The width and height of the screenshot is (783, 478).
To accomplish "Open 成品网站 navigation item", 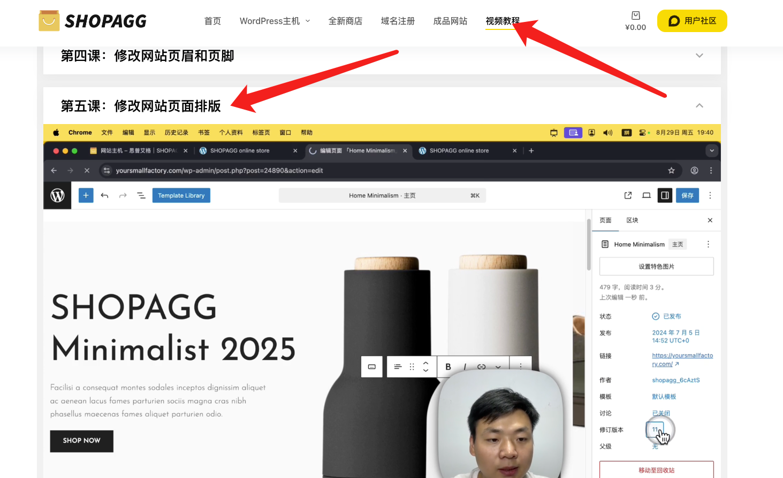I will click(450, 21).
